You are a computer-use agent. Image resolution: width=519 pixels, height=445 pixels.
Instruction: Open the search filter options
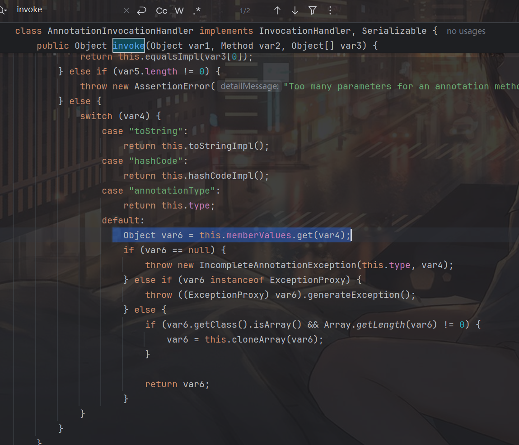point(313,10)
